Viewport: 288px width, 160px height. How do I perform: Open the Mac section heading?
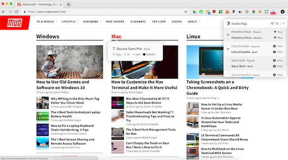(x=116, y=36)
